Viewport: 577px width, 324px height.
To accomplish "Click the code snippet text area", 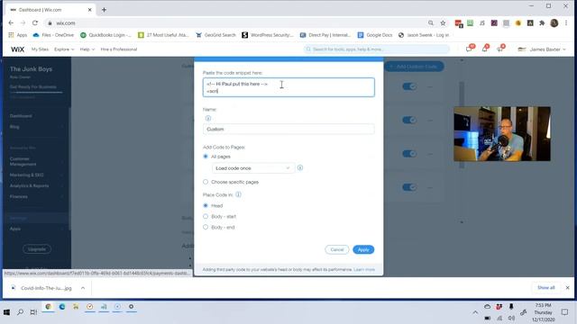I will (x=288, y=87).
